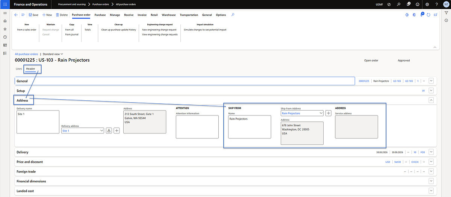The width and height of the screenshot is (451, 197).
Task: Click Copy From all
Action: [x=70, y=30]
